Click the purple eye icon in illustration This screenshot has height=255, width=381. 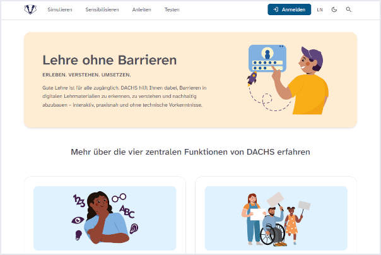(x=78, y=220)
